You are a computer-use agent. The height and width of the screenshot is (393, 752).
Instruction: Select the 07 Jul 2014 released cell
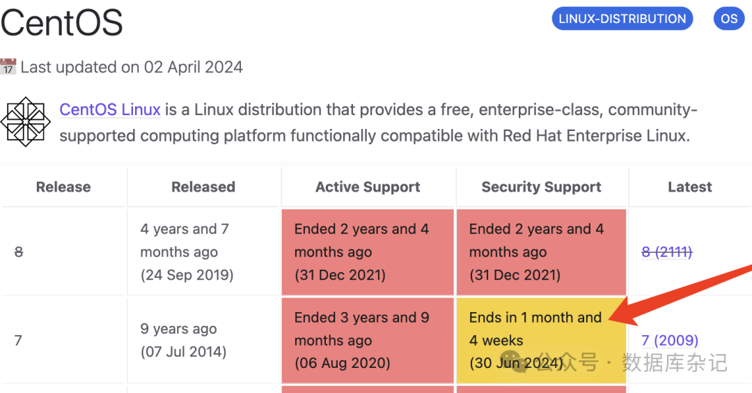(x=203, y=340)
